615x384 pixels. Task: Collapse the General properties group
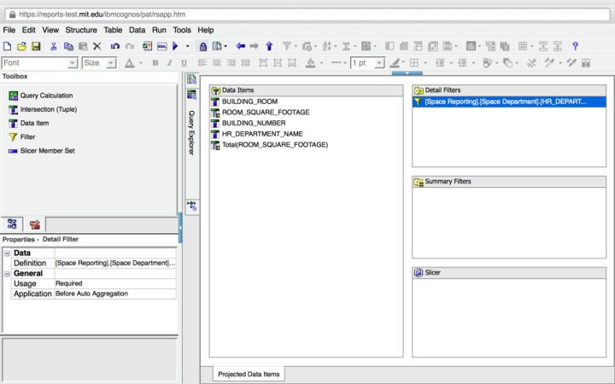(7, 273)
